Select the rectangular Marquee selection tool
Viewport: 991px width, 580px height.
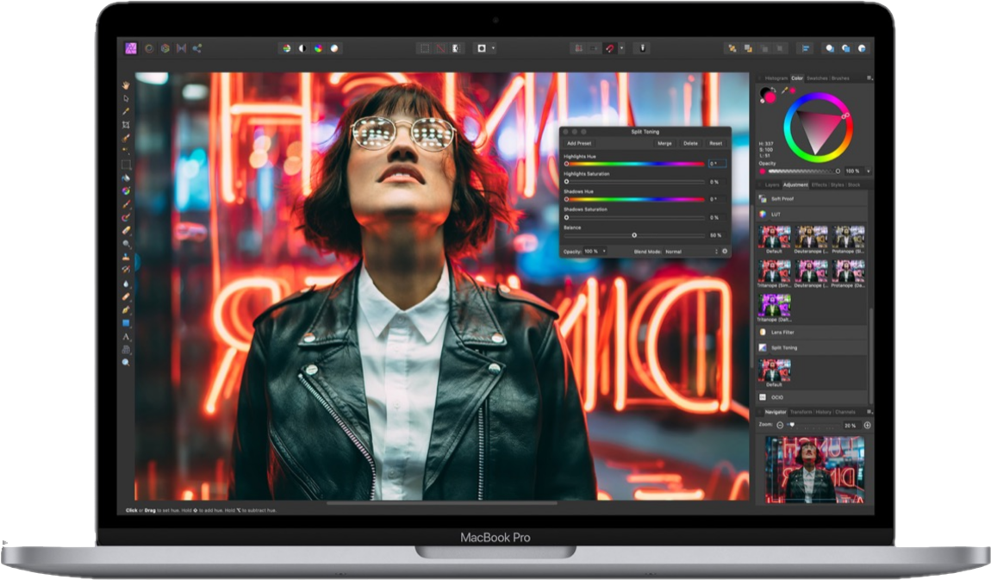[x=126, y=165]
